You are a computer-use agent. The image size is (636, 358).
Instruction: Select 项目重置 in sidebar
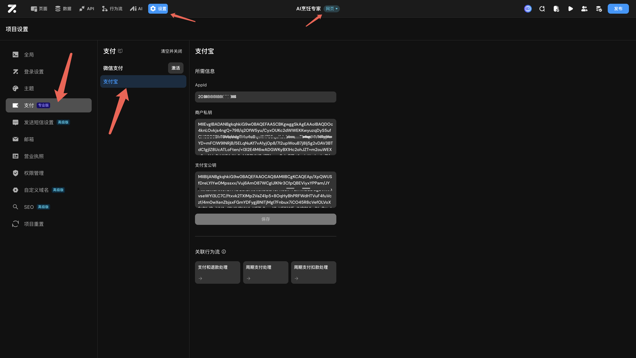pyautogui.click(x=49, y=224)
